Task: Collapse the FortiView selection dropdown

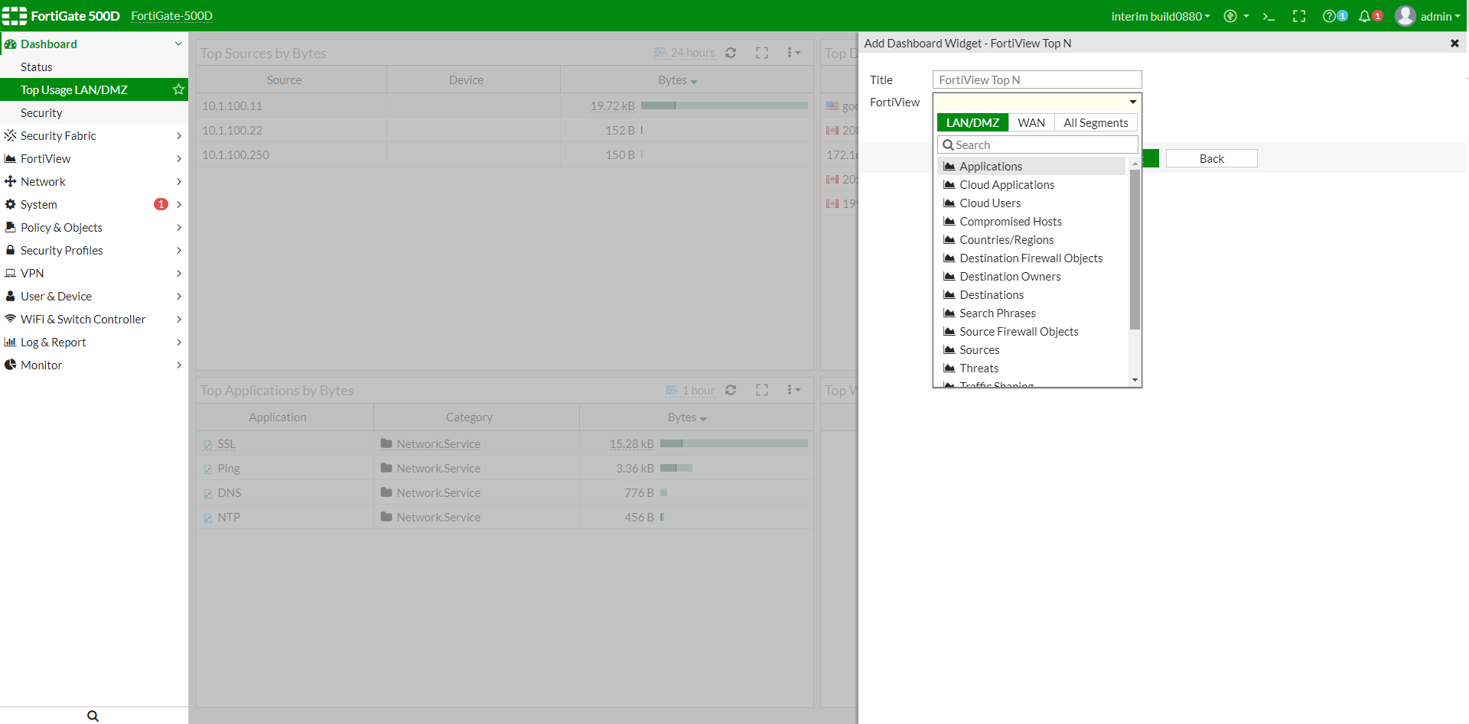Action: tap(1132, 102)
